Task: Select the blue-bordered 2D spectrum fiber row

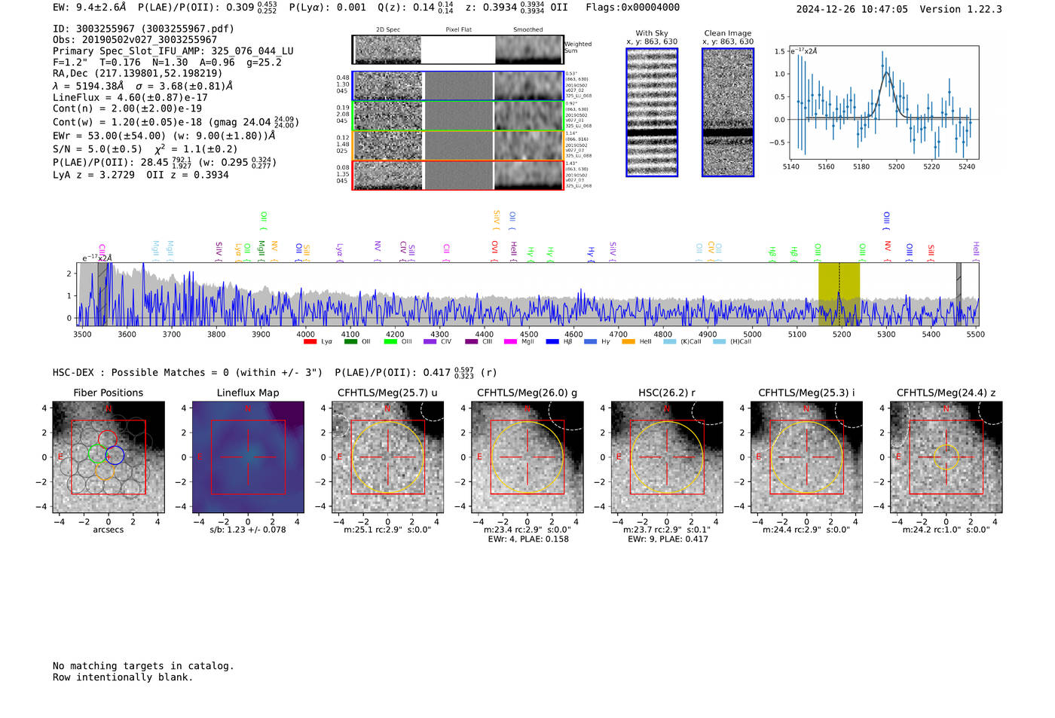Action: [458, 86]
